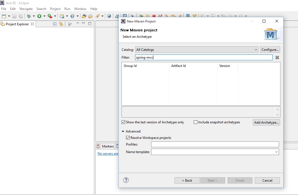The height and width of the screenshot is (195, 298).
Task: Minimize the Project Explorer view
Action: click(83, 23)
